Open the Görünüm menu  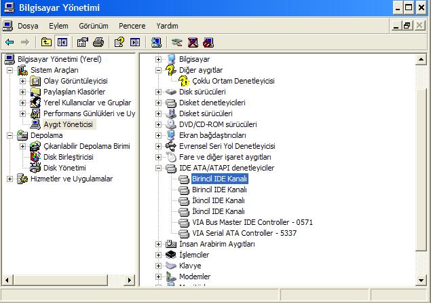93,25
